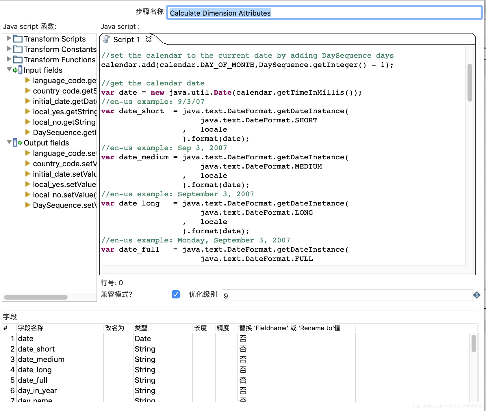This screenshot has width=486, height=411.
Task: Select local_no.getString input entry
Action: point(64,122)
